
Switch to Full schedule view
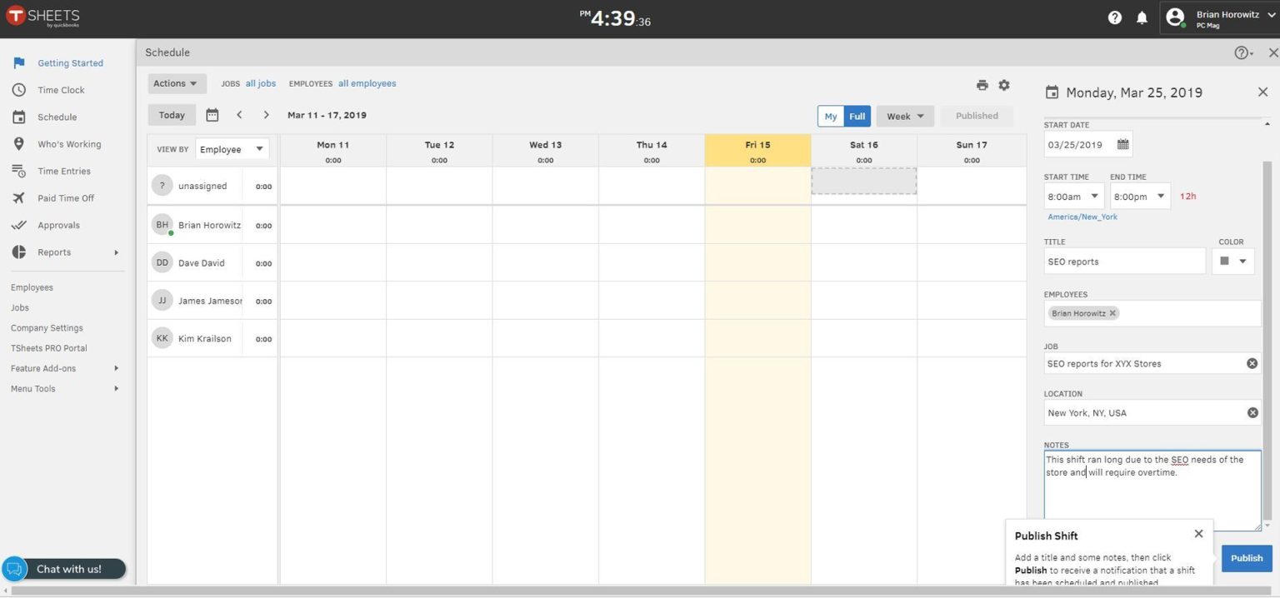(857, 116)
